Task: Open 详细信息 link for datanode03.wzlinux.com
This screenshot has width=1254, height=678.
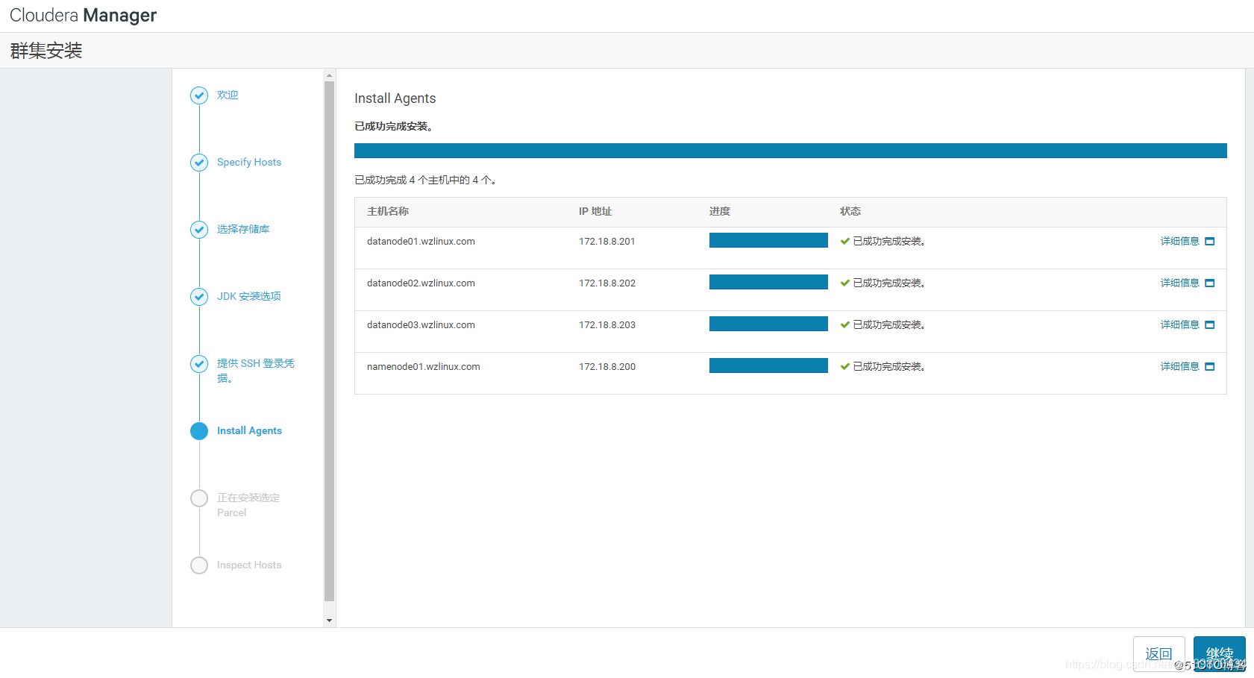Action: pyautogui.click(x=1180, y=324)
